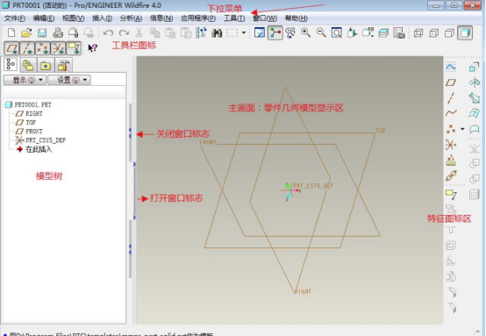Open the Layers panel
This screenshot has width=486, height=336.
[383, 32]
